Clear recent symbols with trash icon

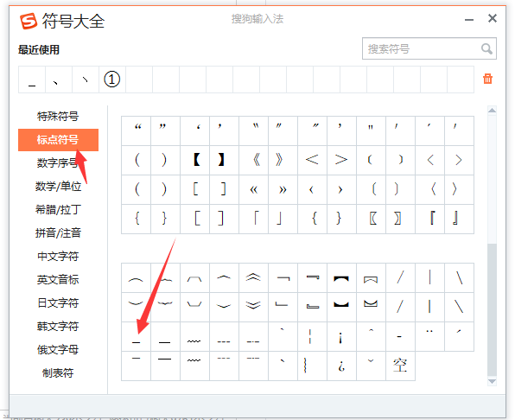[x=487, y=79]
